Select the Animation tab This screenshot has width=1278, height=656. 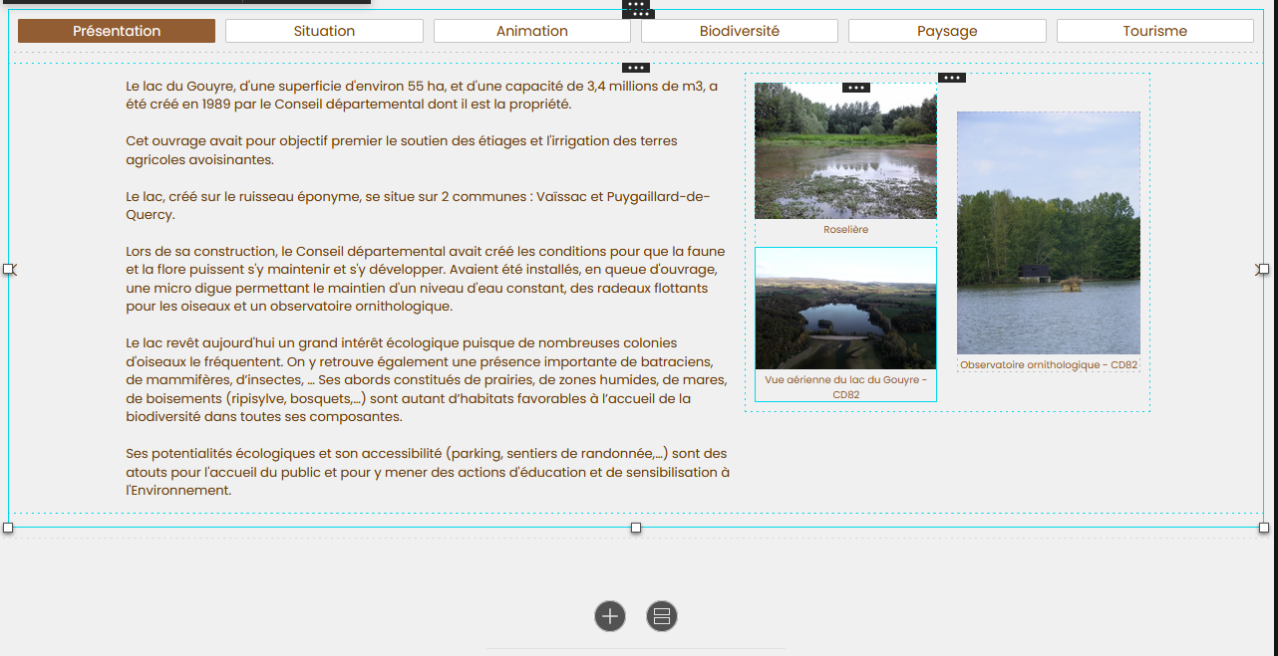(x=531, y=31)
